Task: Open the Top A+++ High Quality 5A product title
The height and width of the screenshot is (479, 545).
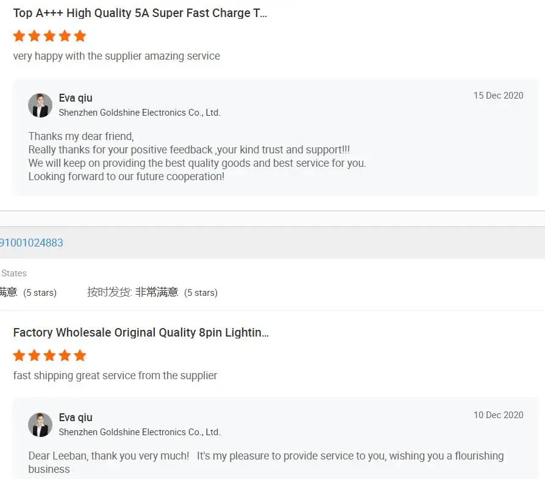Action: point(140,13)
